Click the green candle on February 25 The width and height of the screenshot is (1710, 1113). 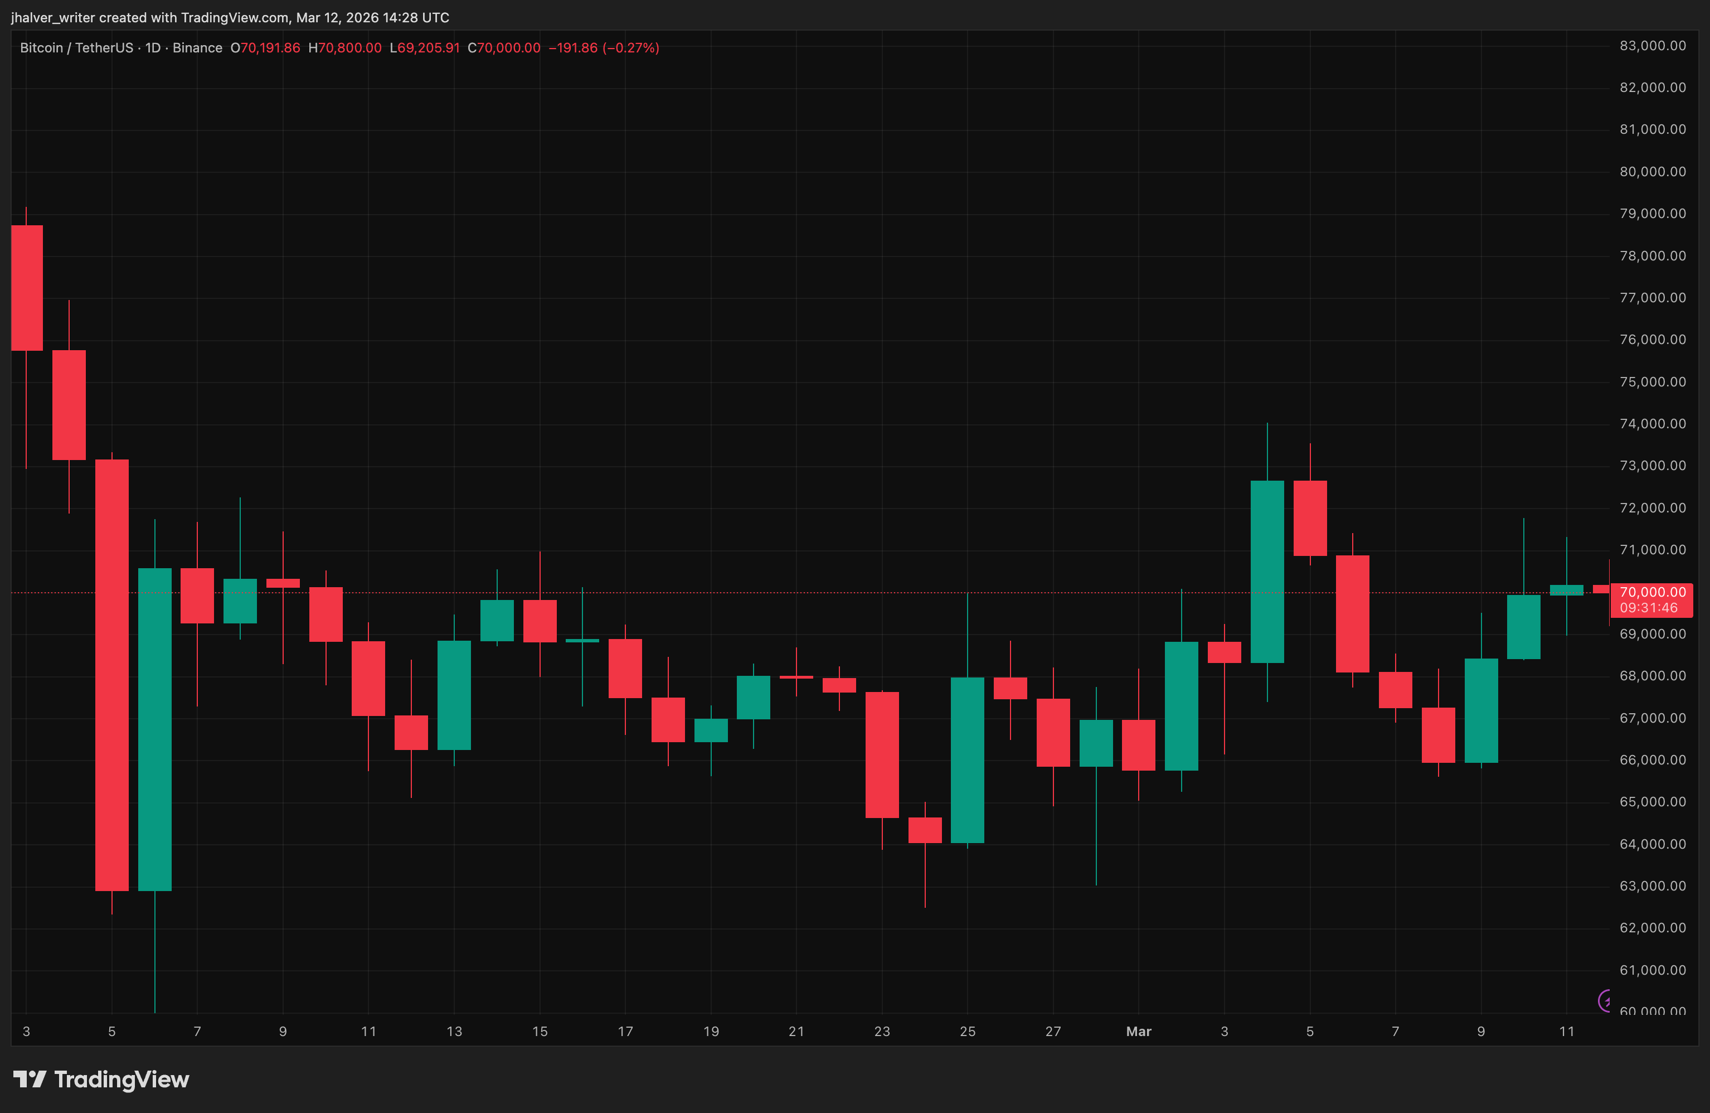[967, 760]
